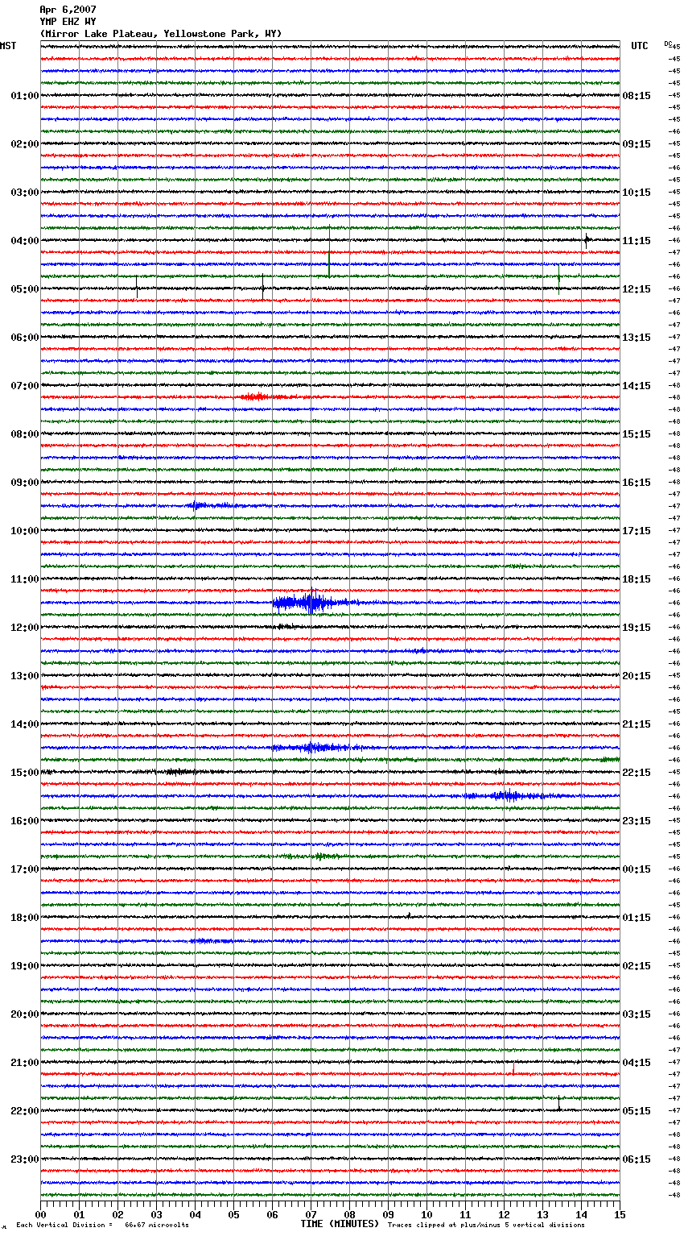
Task: Click UTC time label '10:15'
Action: click(637, 193)
